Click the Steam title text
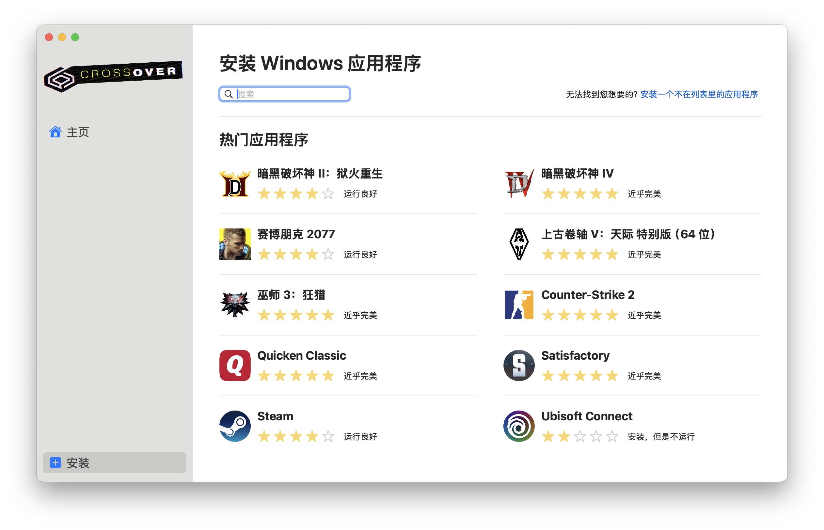Image resolution: width=824 pixels, height=530 pixels. [275, 416]
